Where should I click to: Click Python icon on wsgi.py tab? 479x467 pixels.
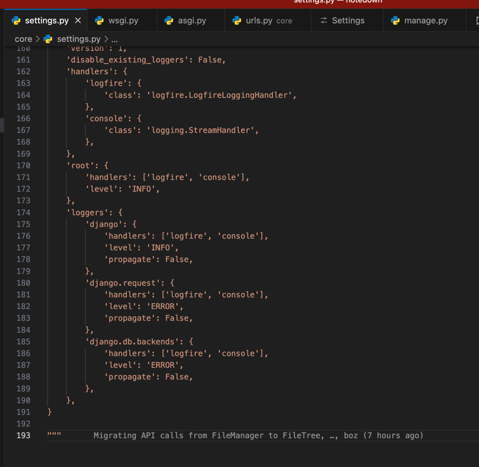[99, 21]
